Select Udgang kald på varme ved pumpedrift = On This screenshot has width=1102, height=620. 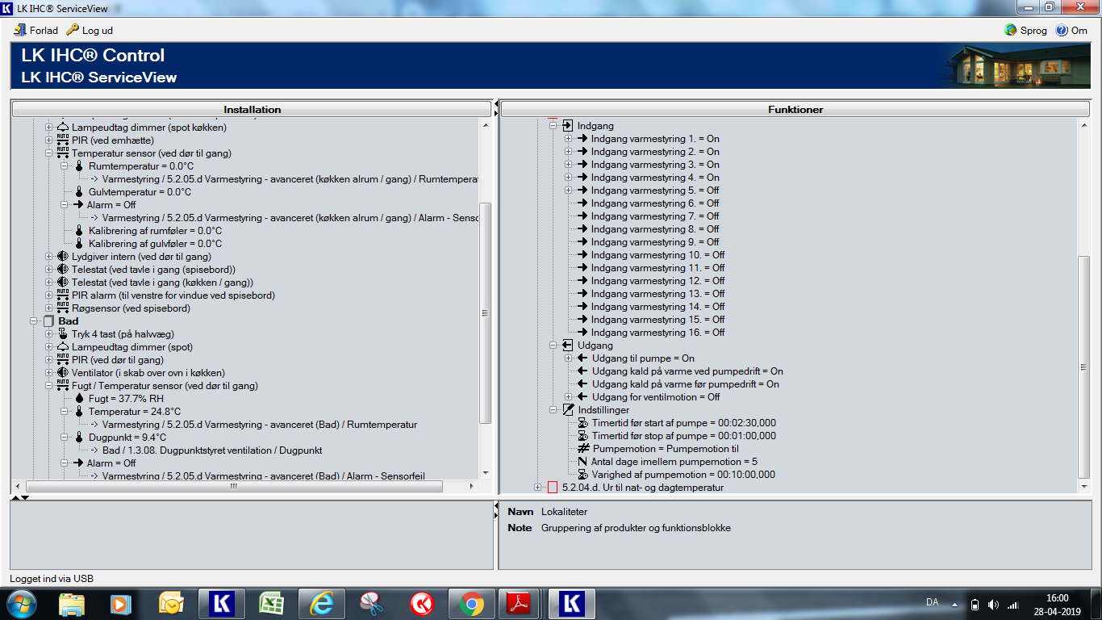[687, 371]
